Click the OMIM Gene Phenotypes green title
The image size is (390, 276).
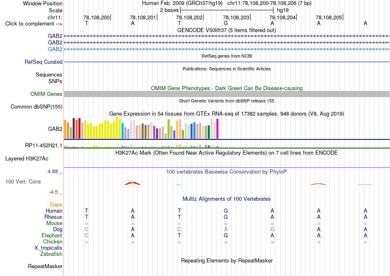coord(227,88)
